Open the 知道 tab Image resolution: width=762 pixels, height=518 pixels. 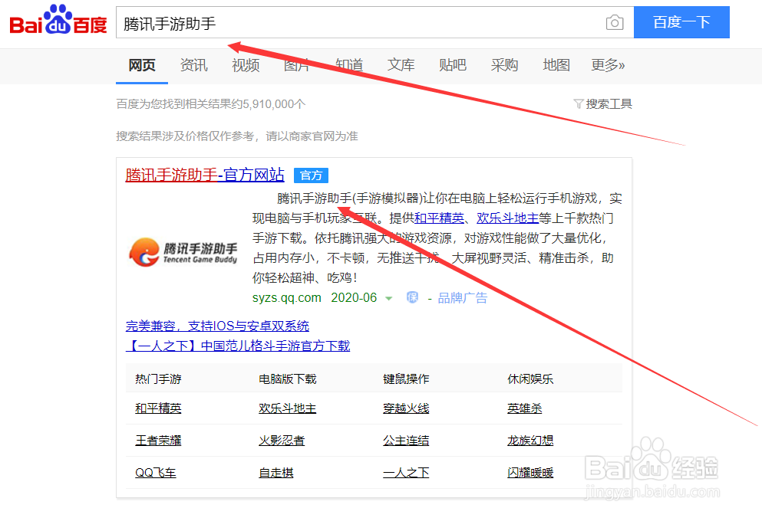pos(349,65)
